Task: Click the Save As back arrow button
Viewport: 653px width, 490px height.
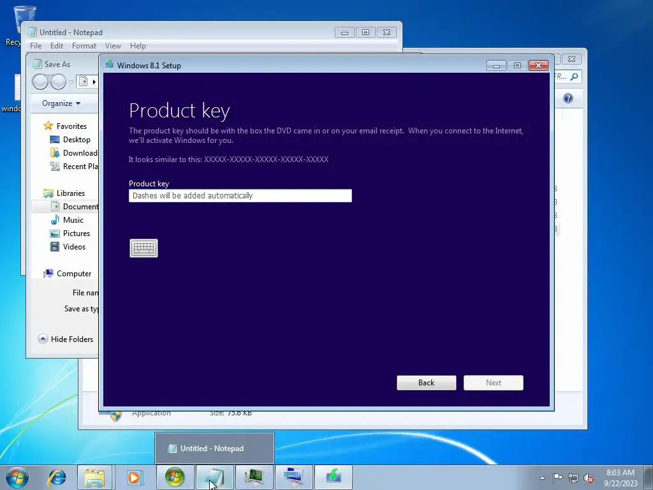Action: coord(40,82)
